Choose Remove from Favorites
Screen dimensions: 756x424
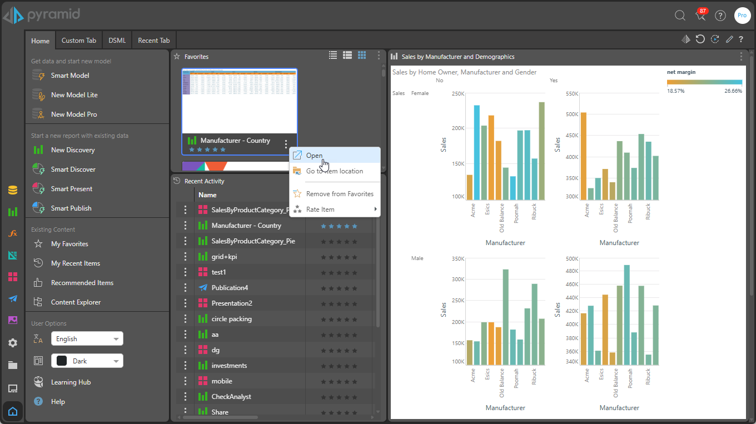click(335, 194)
